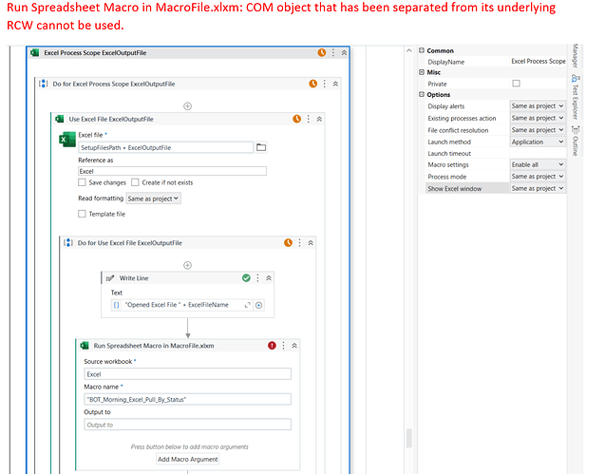Screen dimensions: 605x474
Task: Click the red error icon on Run Spreadsheet Macro
Action: (272, 346)
